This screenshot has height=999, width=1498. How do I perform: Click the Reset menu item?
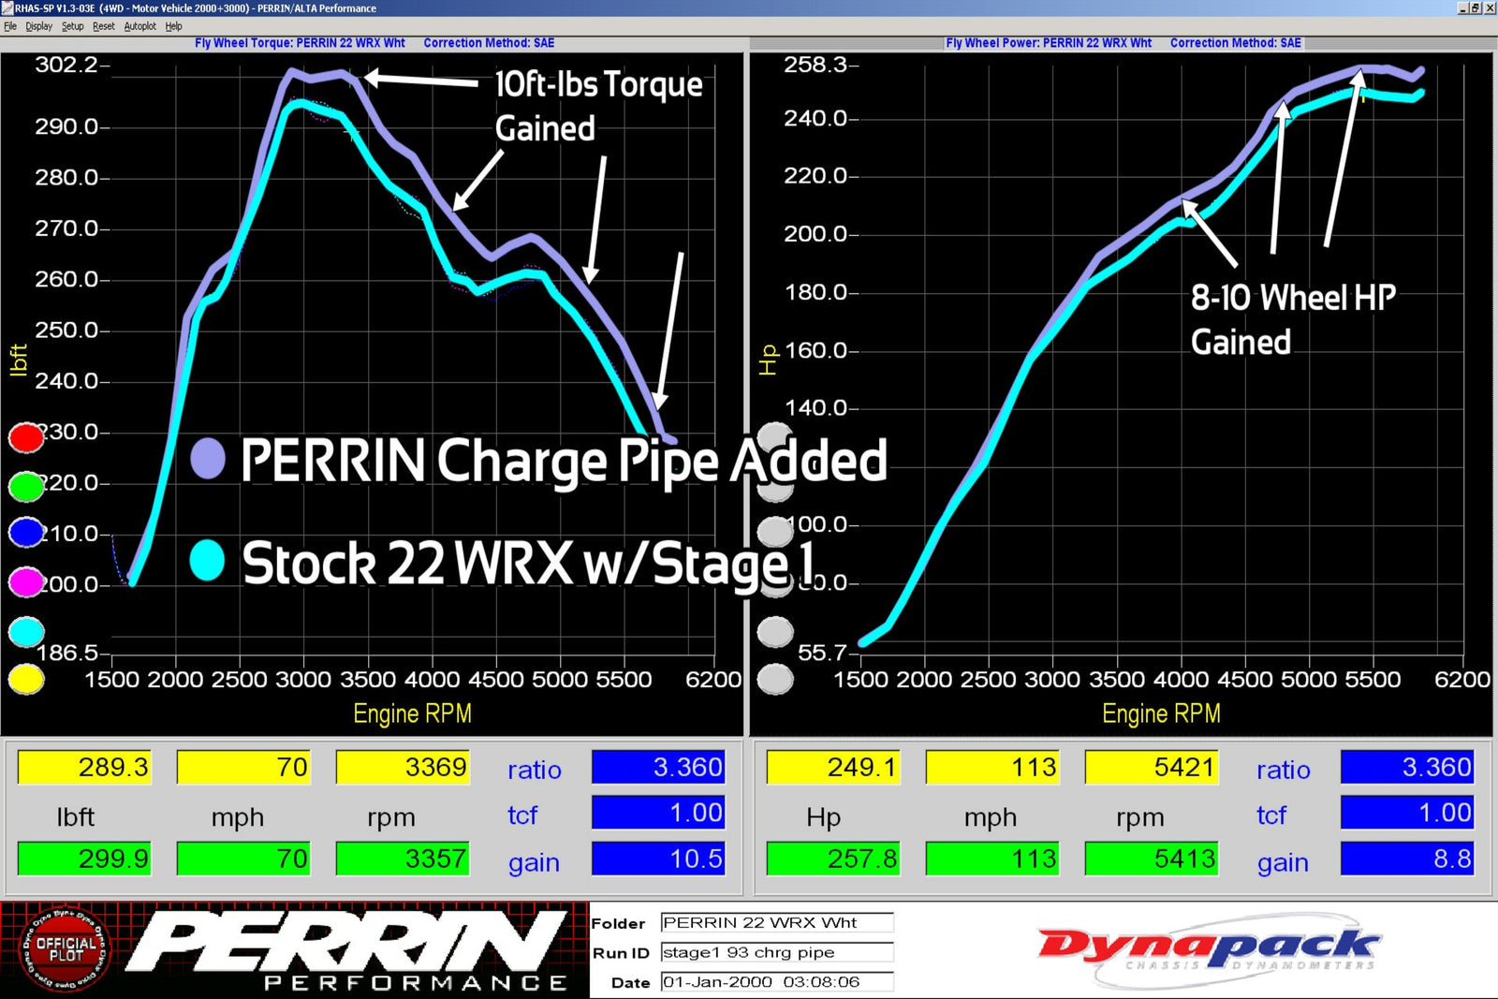[103, 26]
